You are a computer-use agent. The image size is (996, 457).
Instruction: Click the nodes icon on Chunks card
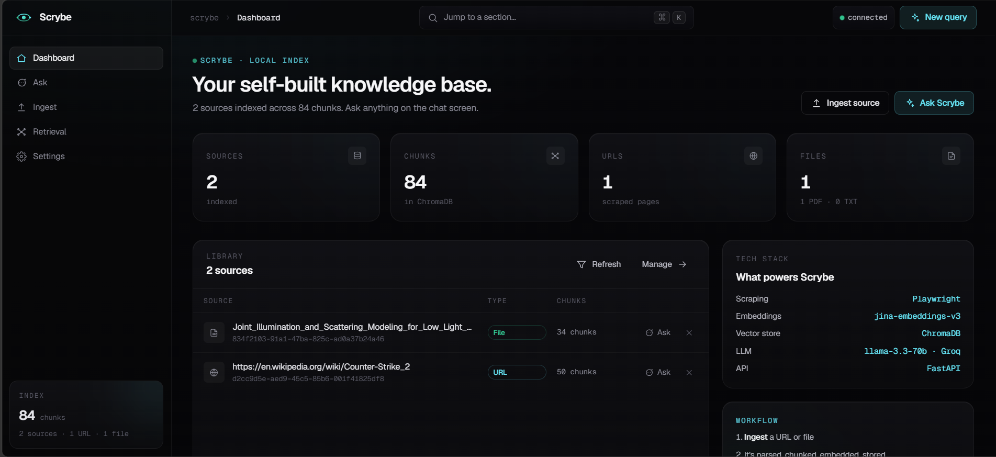coord(555,155)
